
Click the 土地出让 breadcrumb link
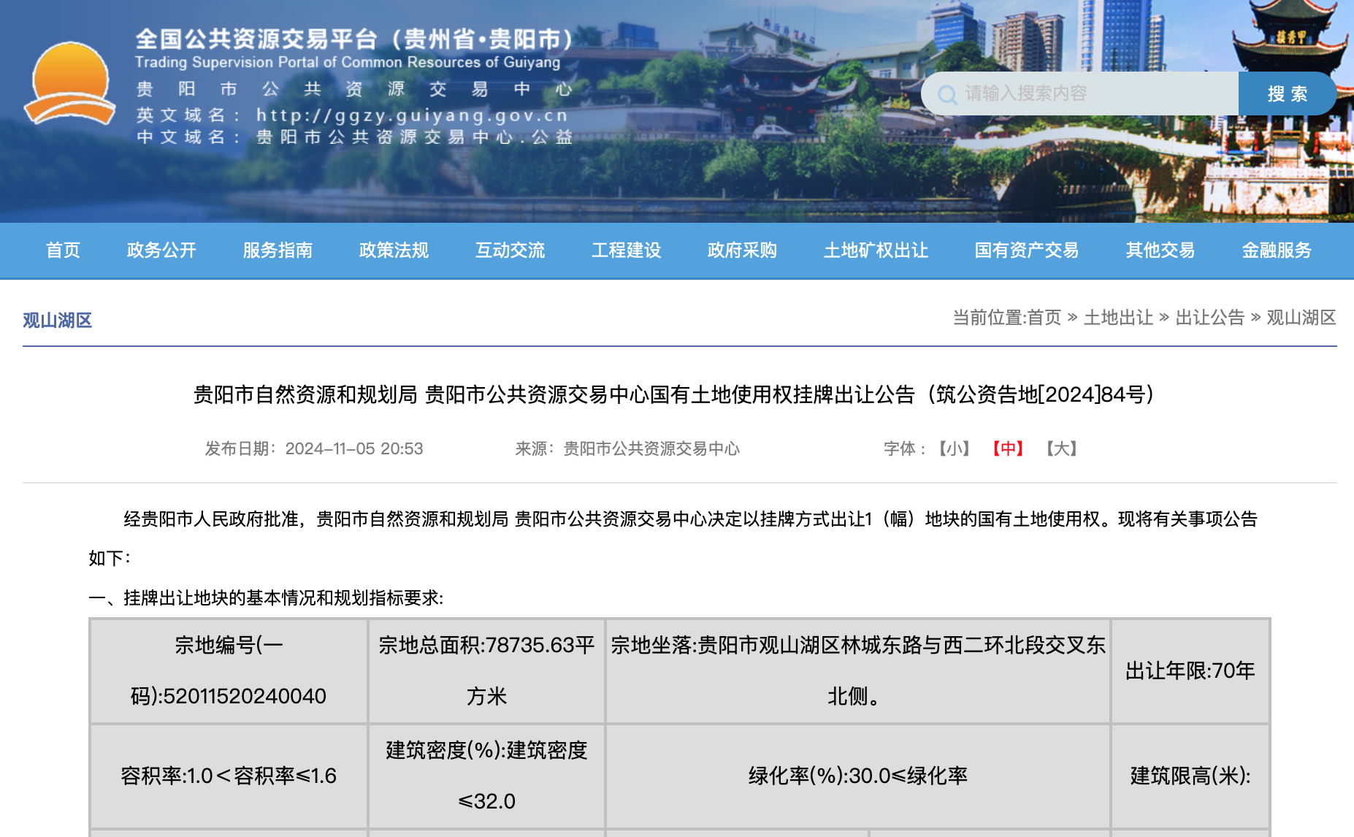coord(1118,318)
